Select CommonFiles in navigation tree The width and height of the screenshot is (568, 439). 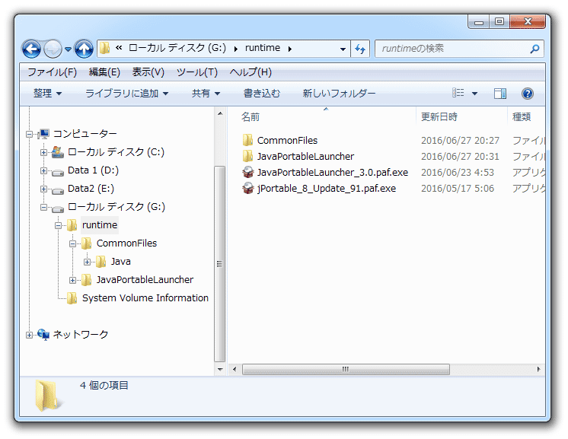pyautogui.click(x=126, y=243)
